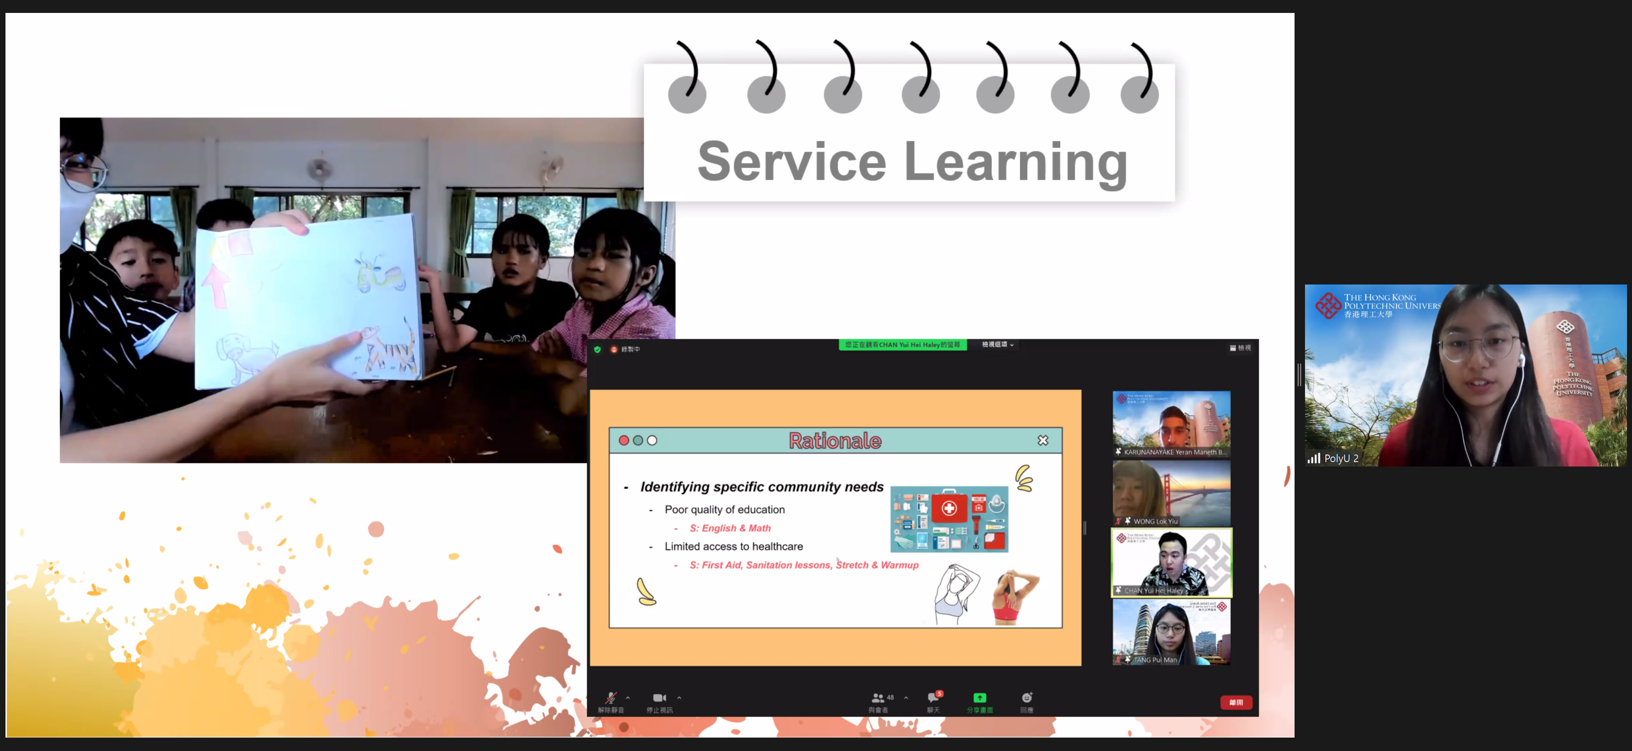
Task: Click the gallery view icon (檢視)
Action: point(1240,348)
